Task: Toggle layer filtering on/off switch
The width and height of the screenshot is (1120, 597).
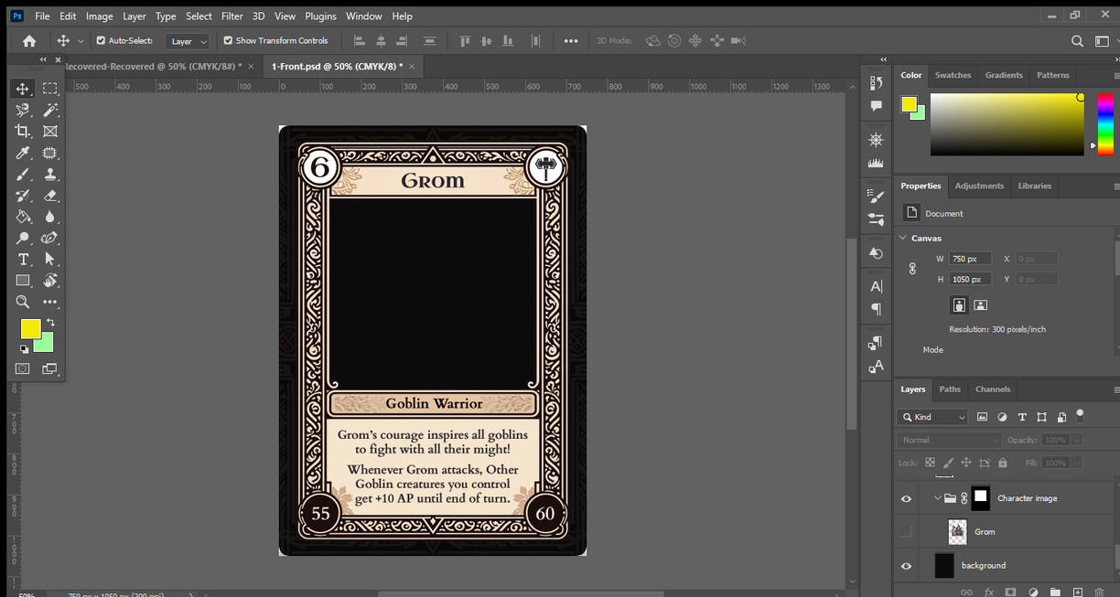Action: click(1080, 415)
